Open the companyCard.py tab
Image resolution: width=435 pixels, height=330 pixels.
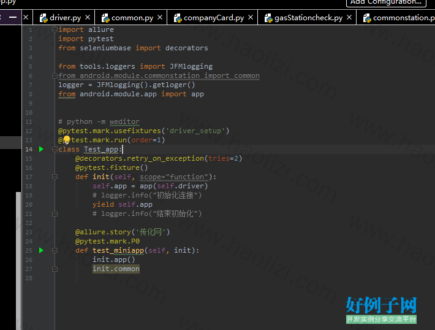(214, 18)
